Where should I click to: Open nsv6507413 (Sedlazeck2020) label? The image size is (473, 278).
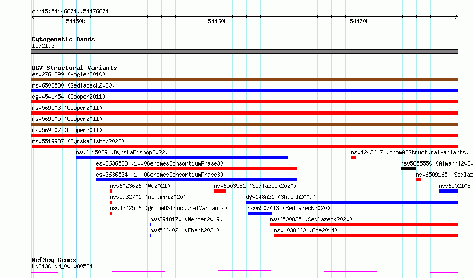[289, 208]
